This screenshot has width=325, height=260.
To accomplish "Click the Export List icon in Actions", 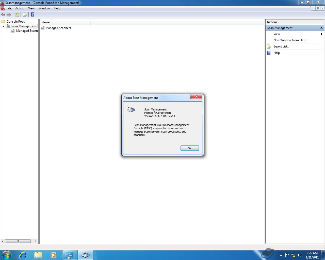I will click(269, 46).
